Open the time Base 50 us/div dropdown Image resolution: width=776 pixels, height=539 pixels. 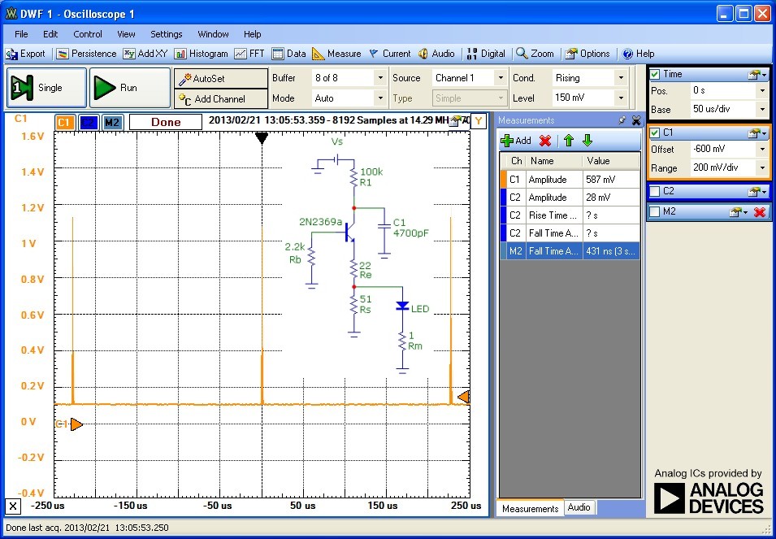click(761, 109)
